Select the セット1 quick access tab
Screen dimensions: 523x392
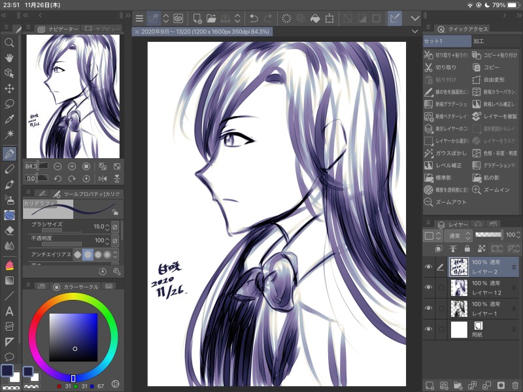pos(447,41)
